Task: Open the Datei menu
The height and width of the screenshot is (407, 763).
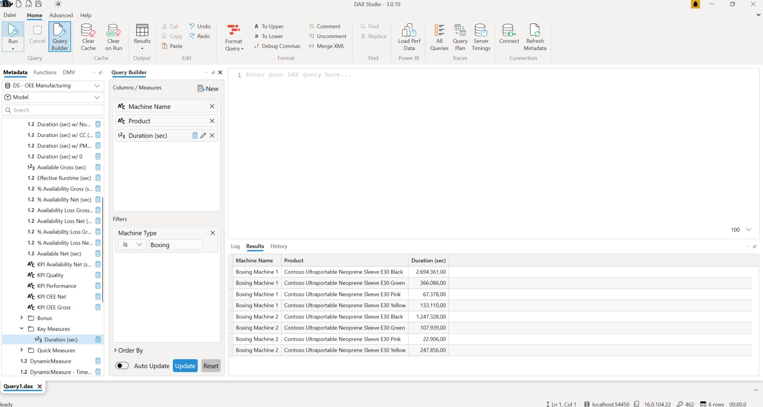Action: tap(10, 15)
